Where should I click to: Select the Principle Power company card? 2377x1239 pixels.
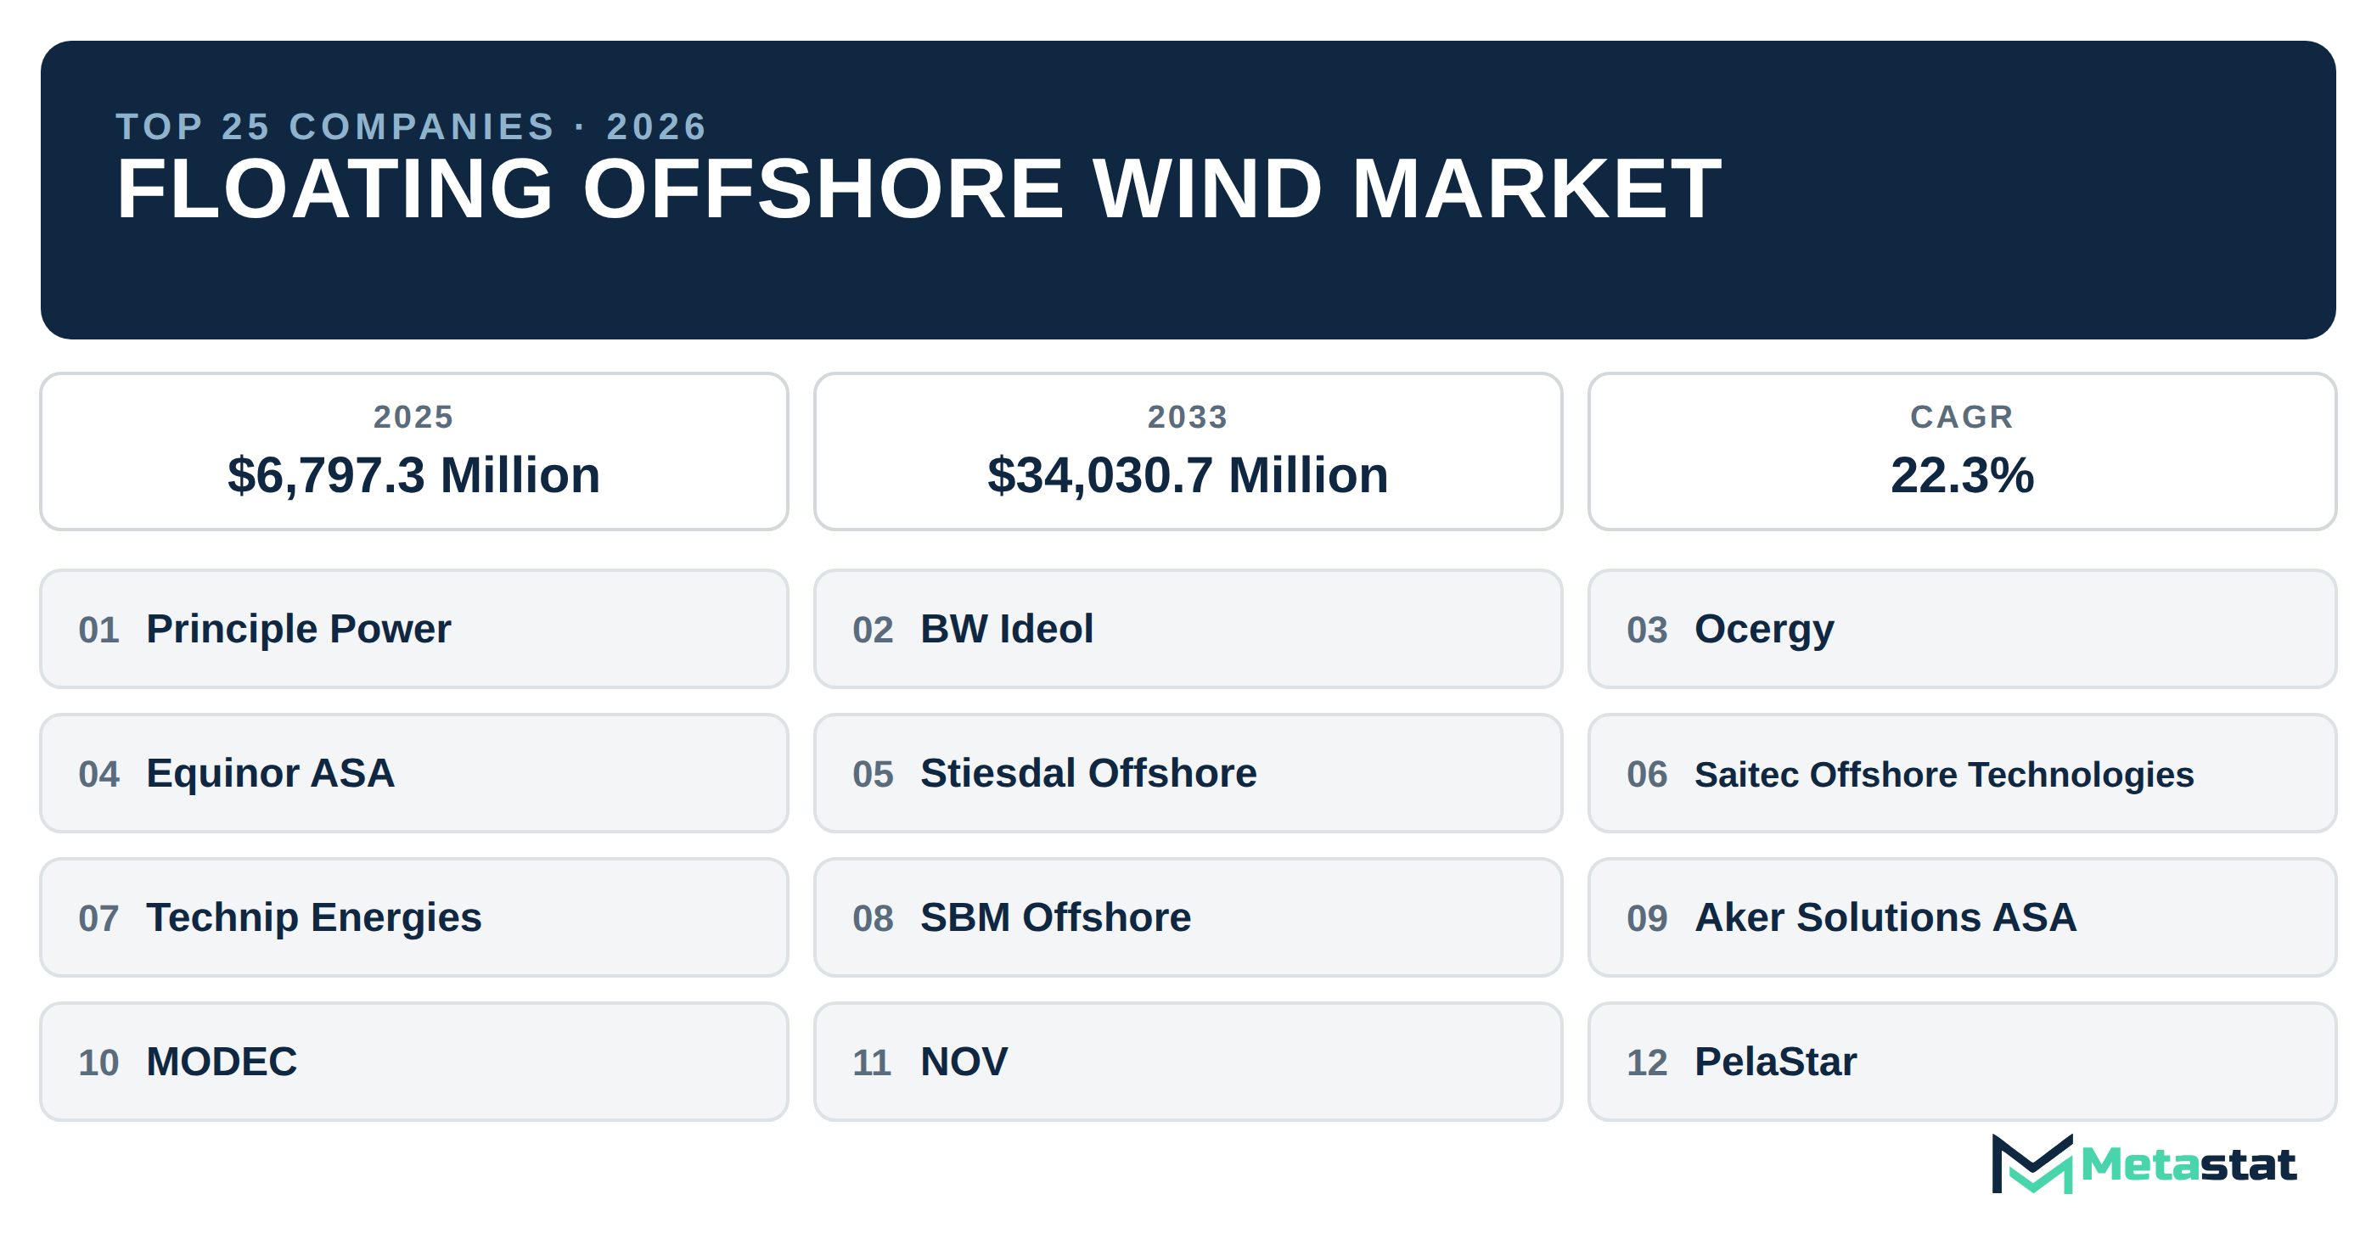pyautogui.click(x=413, y=629)
